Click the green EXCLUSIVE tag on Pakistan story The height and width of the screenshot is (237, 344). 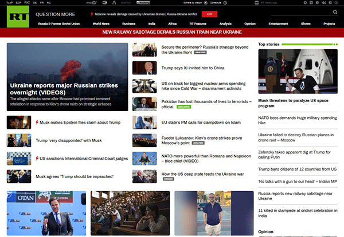(183, 107)
